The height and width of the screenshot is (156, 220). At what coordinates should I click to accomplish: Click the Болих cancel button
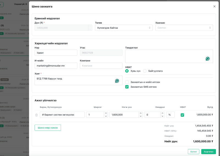pyautogui.click(x=193, y=152)
